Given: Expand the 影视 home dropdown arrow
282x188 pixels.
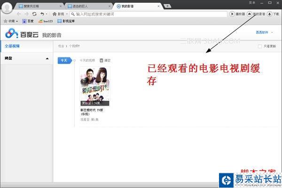Looking at the screenshot, I should pyautogui.click(x=67, y=14).
